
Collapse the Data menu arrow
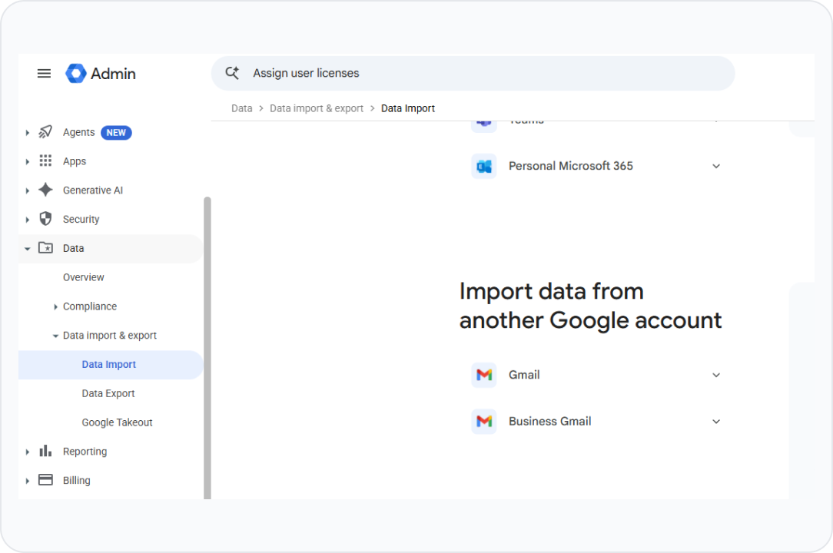click(27, 249)
